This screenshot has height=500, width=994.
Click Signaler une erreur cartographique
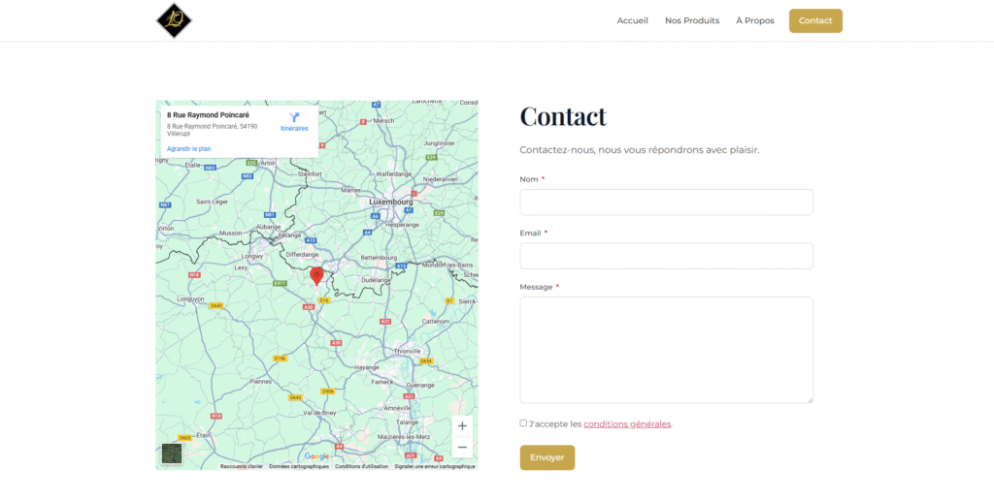pos(435,466)
